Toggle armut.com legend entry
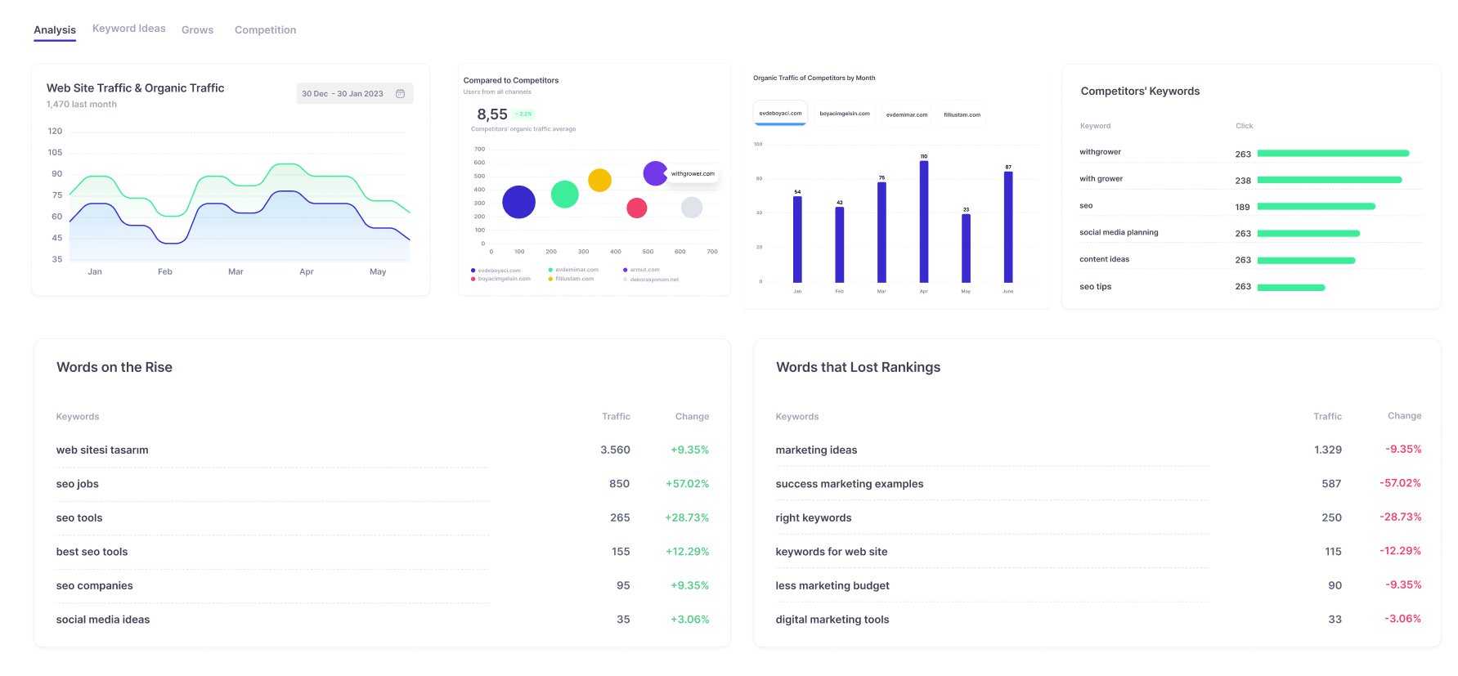 click(641, 270)
